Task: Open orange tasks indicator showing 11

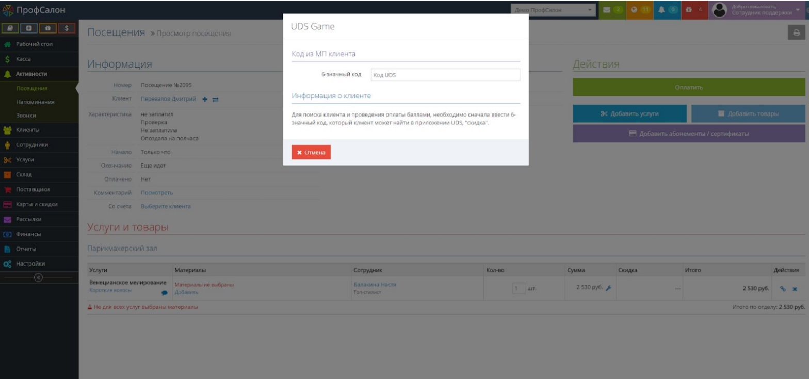Action: coord(639,10)
